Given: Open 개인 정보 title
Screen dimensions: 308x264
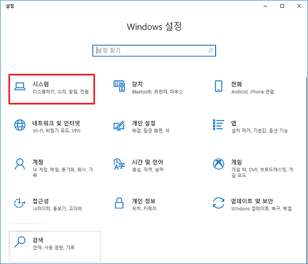Looking at the screenshot, I should 144,201.
